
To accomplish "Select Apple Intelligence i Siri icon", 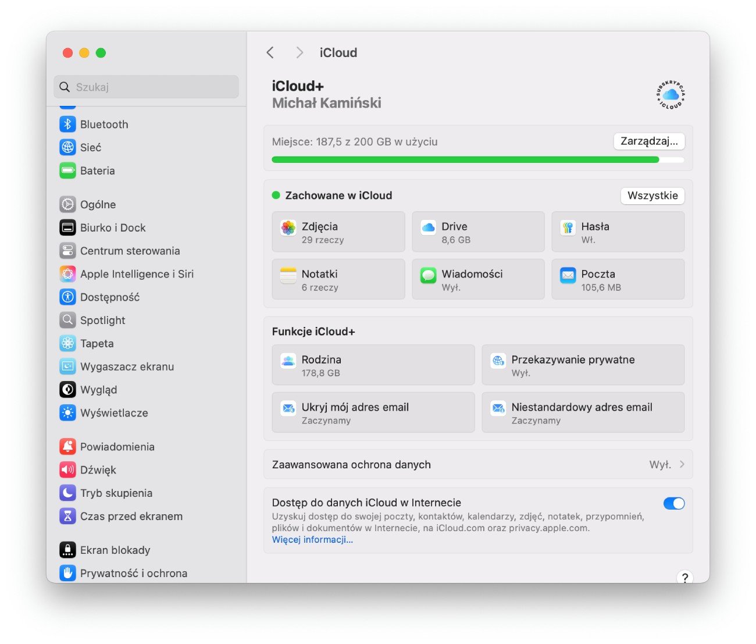I will coord(67,274).
